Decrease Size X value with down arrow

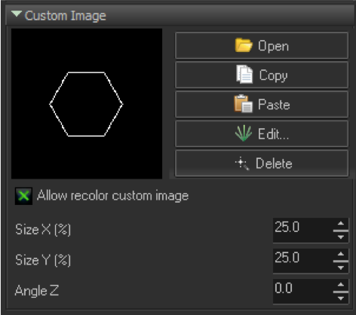point(341,237)
